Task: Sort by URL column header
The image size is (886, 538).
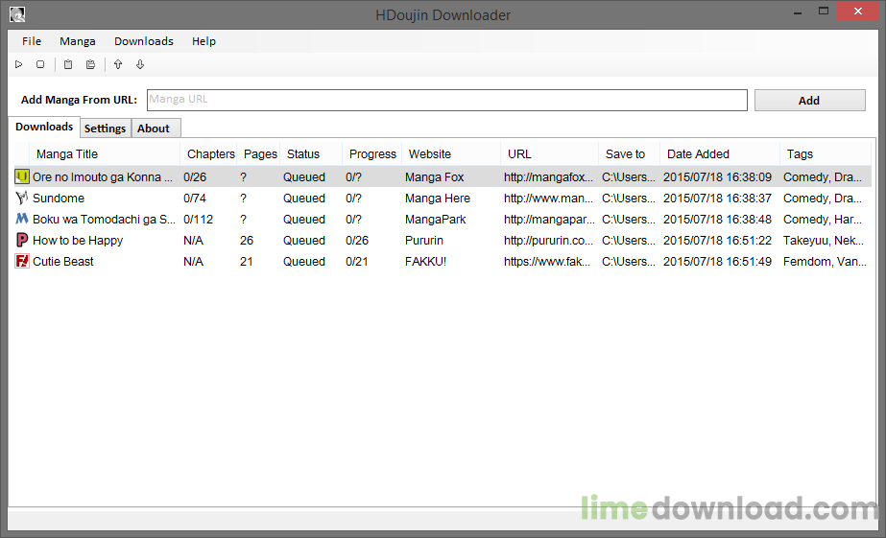Action: click(x=550, y=154)
